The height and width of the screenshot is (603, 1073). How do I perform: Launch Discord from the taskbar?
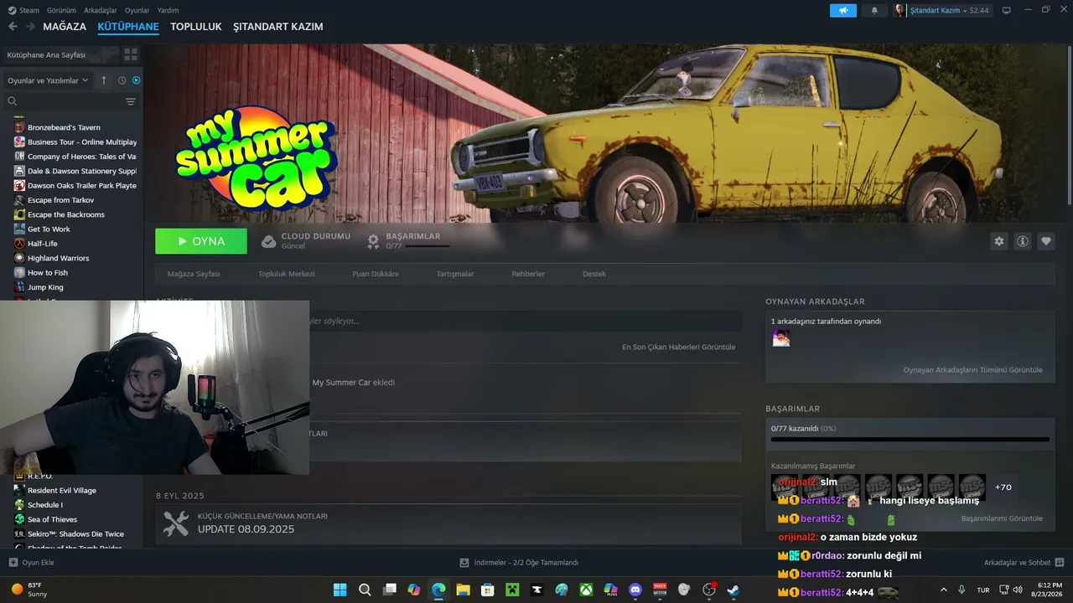635,590
